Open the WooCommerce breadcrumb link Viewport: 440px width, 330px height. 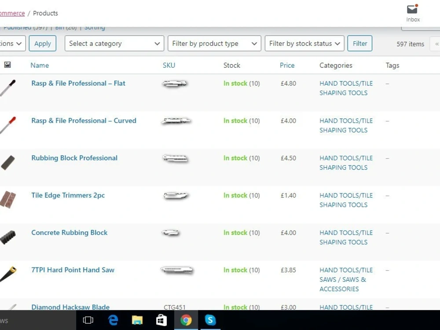tap(12, 13)
